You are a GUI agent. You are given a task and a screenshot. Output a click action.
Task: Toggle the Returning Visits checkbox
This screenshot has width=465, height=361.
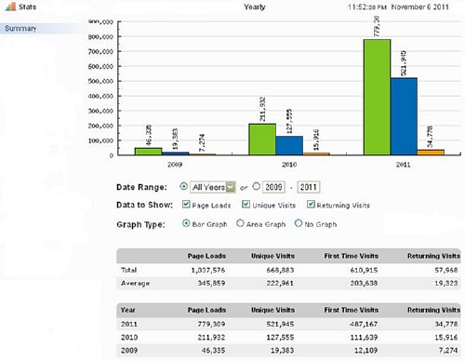(311, 204)
